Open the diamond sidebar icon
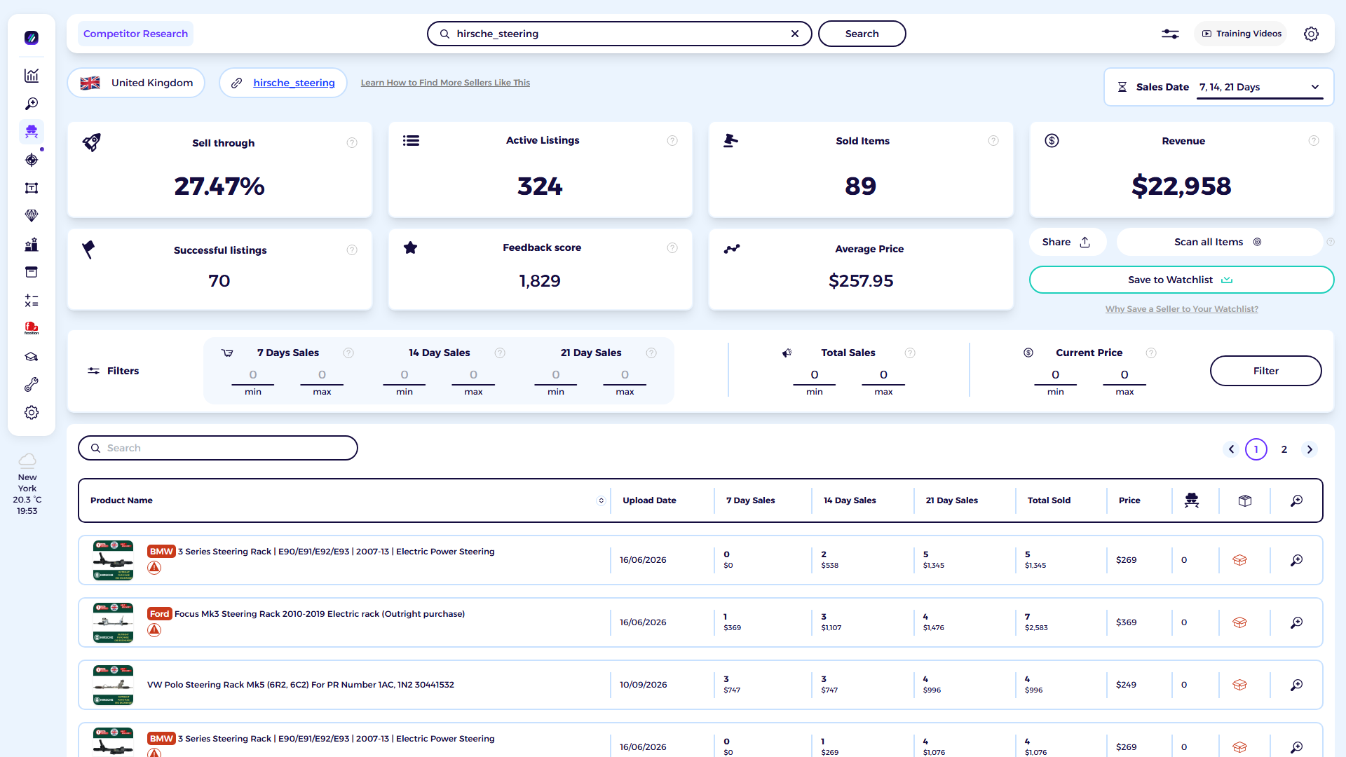1346x757 pixels. [x=32, y=216]
